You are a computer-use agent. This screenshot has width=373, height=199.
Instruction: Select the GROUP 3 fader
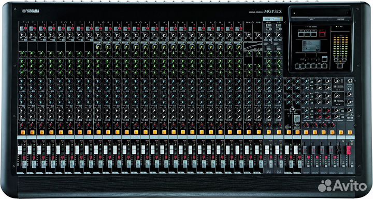[x=322, y=150]
